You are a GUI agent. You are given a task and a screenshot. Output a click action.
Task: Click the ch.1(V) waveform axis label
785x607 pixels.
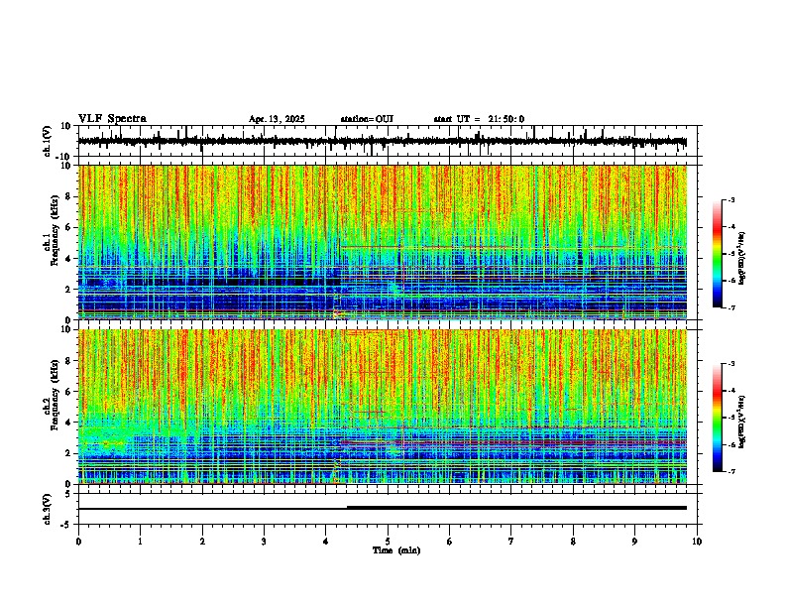48,141
